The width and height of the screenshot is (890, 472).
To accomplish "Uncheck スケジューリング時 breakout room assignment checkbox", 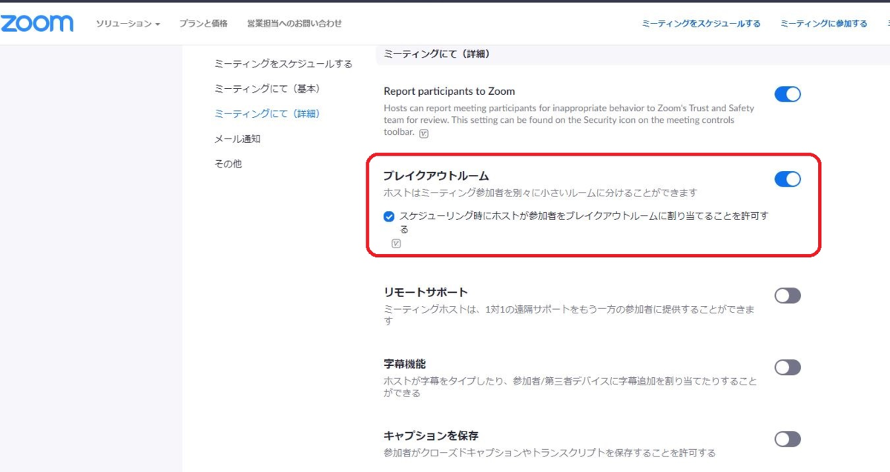I will pos(389,217).
